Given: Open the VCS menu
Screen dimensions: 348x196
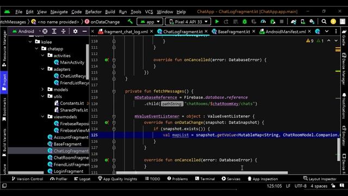Looking at the screenshot, I should [x=149, y=12].
